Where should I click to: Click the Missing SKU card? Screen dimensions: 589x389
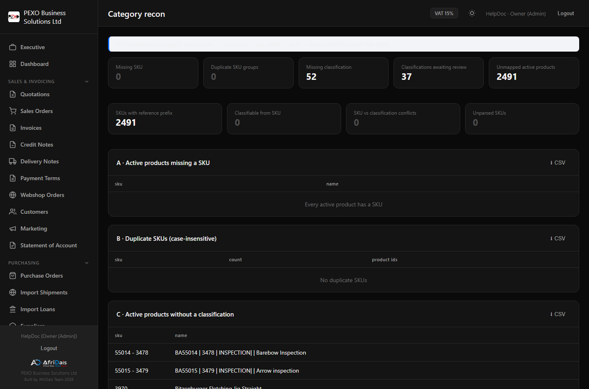(153, 73)
